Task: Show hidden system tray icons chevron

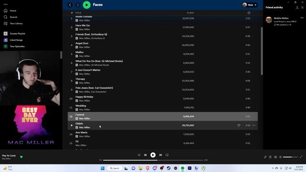Action: 273,168
